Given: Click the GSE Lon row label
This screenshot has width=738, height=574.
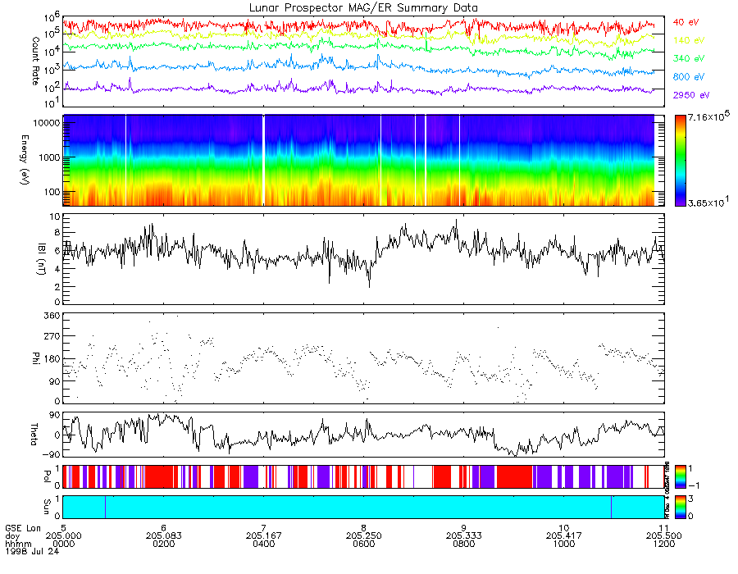Looking at the screenshot, I should [x=23, y=528].
